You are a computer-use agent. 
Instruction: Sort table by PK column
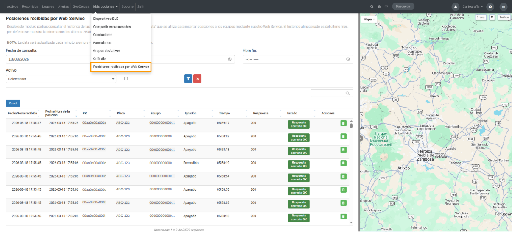(97, 113)
